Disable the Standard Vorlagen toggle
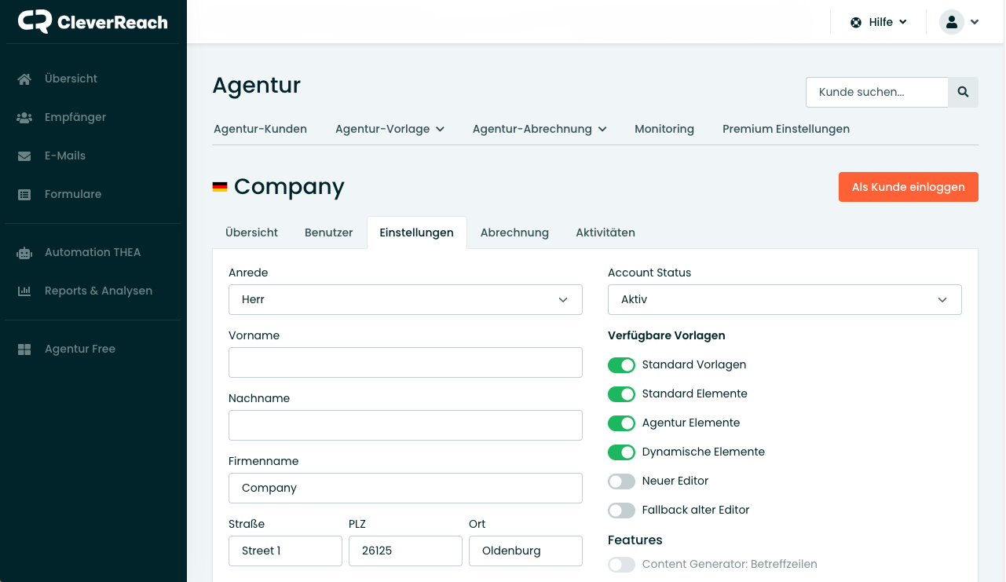This screenshot has width=1006, height=582. point(621,364)
